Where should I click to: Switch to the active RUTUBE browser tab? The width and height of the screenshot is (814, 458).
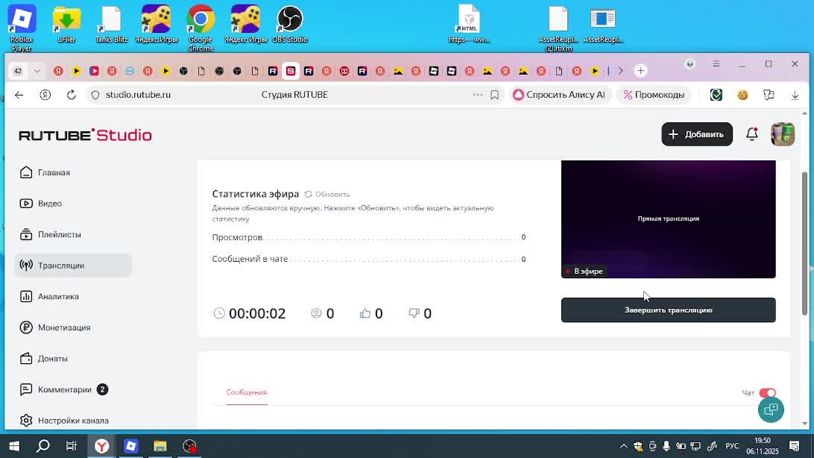pyautogui.click(x=291, y=71)
